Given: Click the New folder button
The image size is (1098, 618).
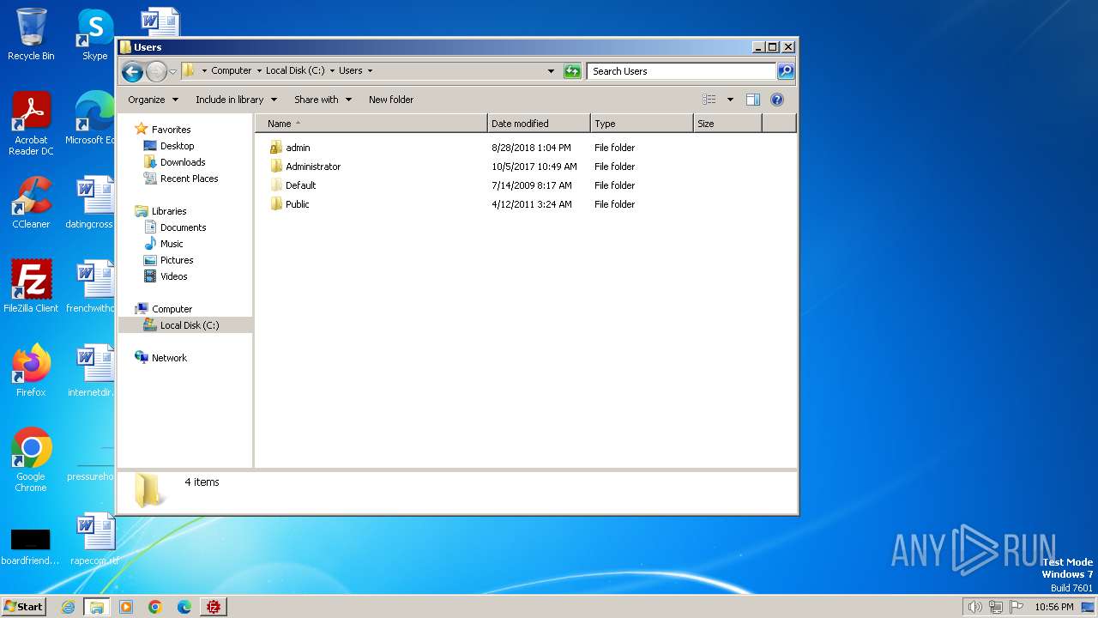Looking at the screenshot, I should pyautogui.click(x=391, y=100).
